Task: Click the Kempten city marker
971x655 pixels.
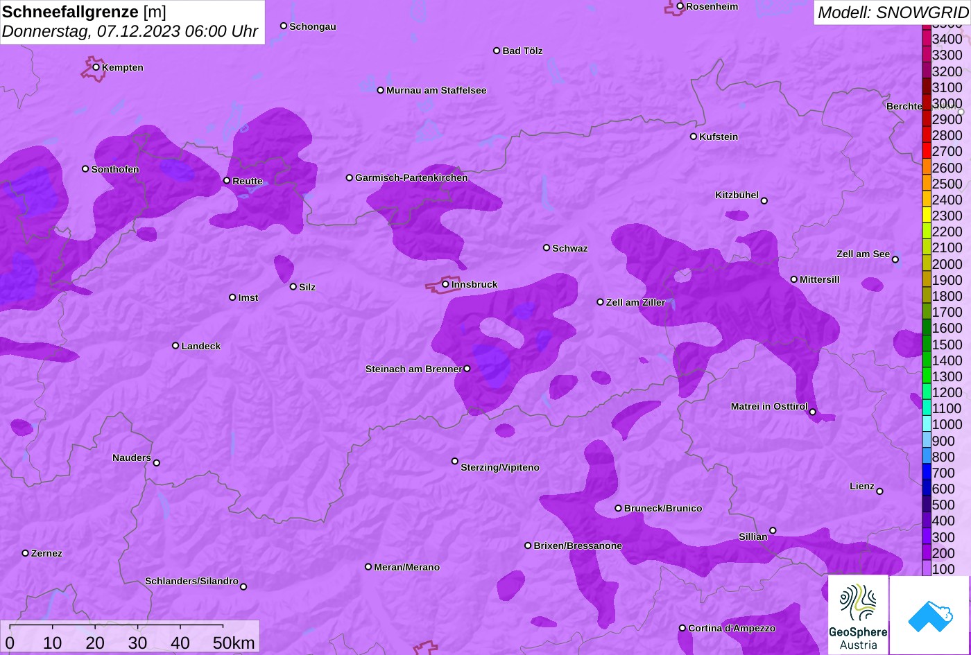Action: (96, 67)
